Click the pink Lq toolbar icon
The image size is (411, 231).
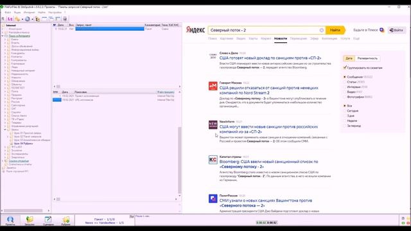[10, 19]
